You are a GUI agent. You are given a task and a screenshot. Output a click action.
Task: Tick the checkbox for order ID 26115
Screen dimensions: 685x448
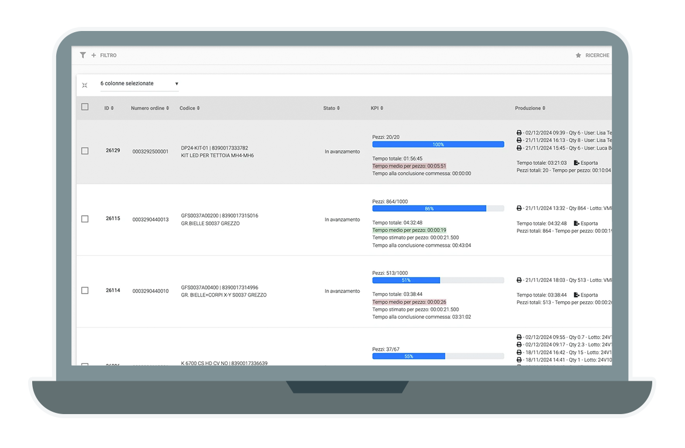tap(85, 219)
